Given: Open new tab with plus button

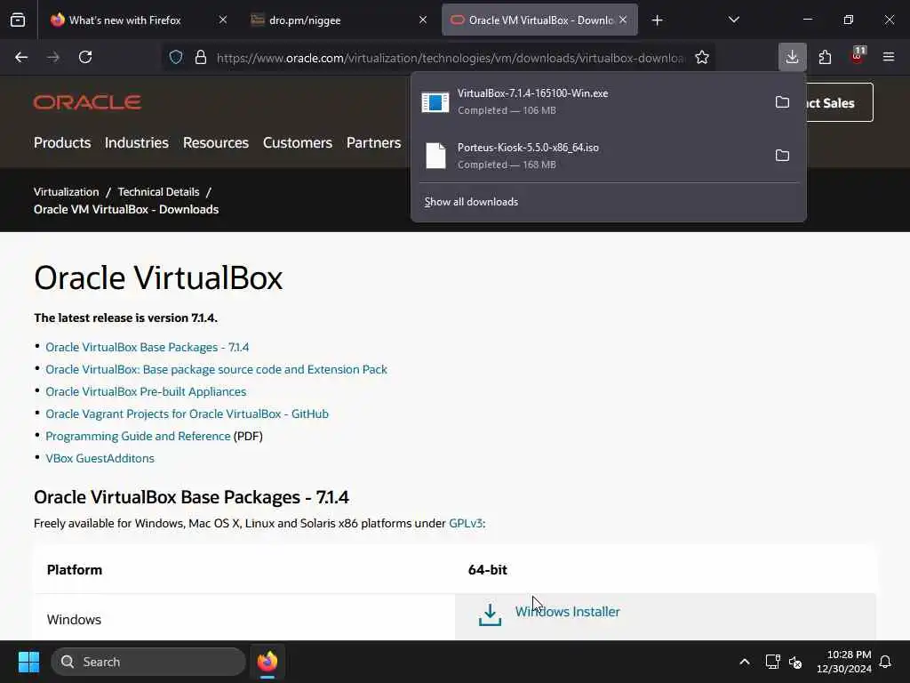Looking at the screenshot, I should point(657,20).
